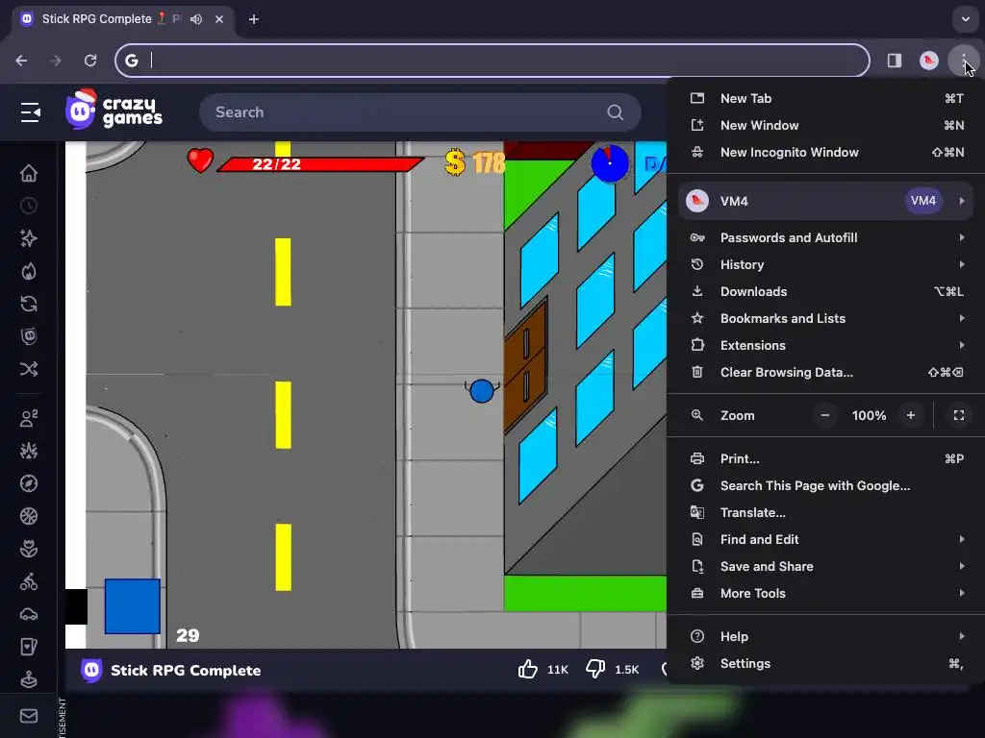Viewport: 985px width, 738px height.
Task: Click the CrazyGames Search field
Action: pyautogui.click(x=420, y=112)
